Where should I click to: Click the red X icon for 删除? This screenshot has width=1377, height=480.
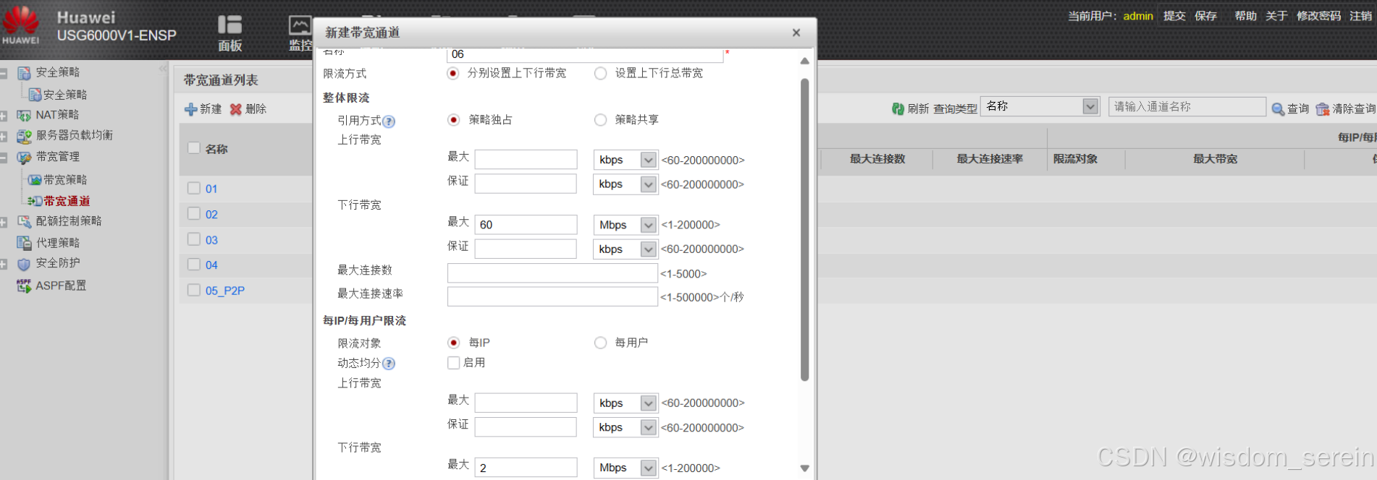tap(235, 109)
